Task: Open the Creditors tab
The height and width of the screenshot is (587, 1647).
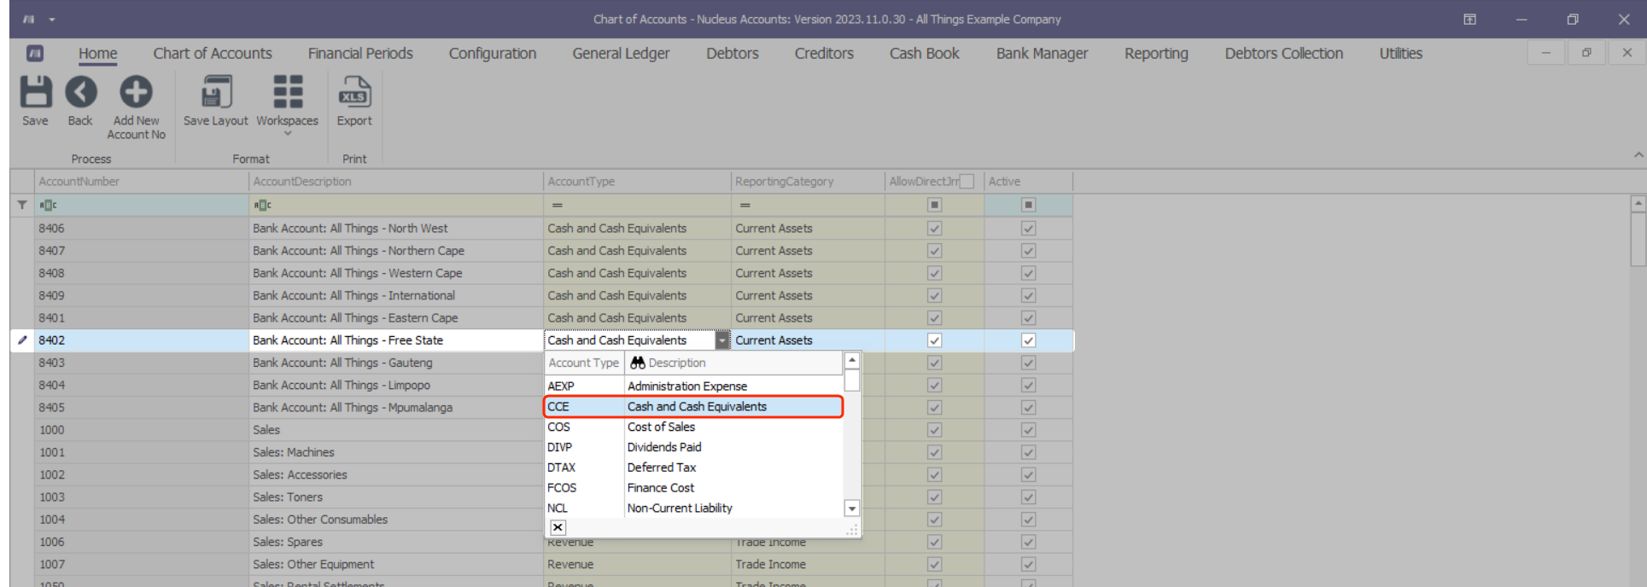Action: 824,53
